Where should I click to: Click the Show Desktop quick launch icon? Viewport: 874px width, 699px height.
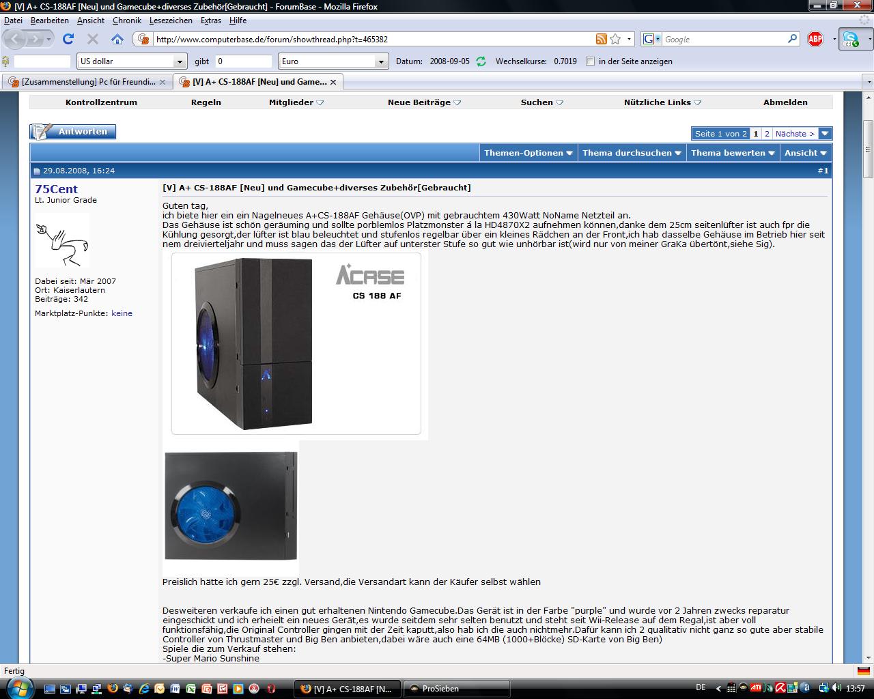click(x=50, y=689)
